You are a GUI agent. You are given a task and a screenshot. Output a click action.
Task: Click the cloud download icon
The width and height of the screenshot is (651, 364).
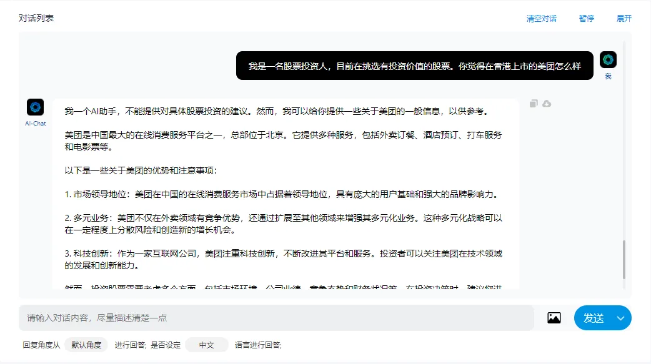pos(547,104)
